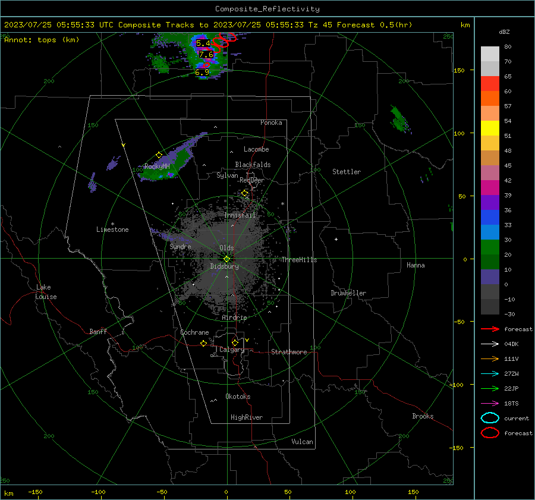Click the Lake Louise label
Image resolution: width=535 pixels, height=500 pixels.
coord(46,292)
